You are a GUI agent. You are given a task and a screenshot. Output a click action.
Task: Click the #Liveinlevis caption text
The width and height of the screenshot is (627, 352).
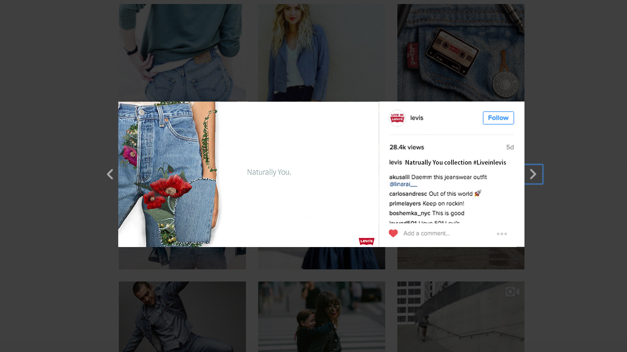pos(490,162)
